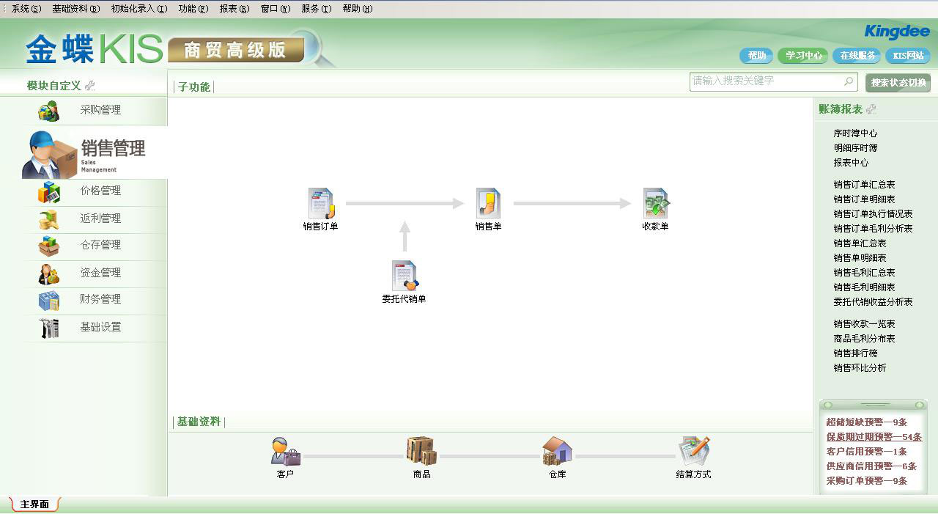This screenshot has width=938, height=514.
Task: Open the 系统(S) menu
Action: pyautogui.click(x=26, y=9)
